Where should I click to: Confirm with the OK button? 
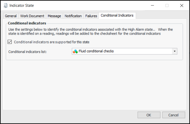coord(149,115)
